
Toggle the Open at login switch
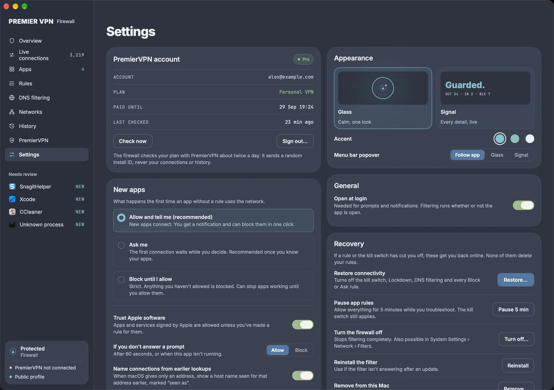click(x=523, y=205)
